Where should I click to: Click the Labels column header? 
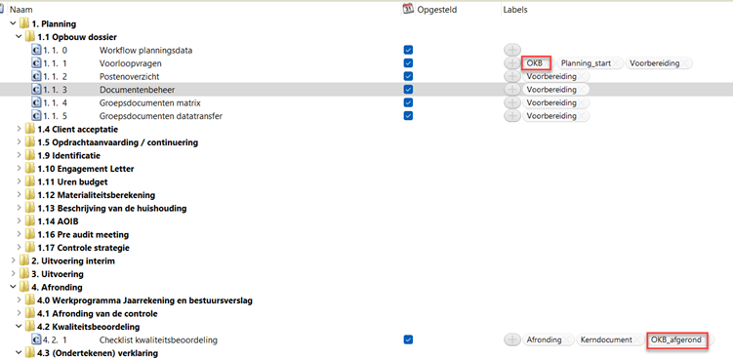515,10
